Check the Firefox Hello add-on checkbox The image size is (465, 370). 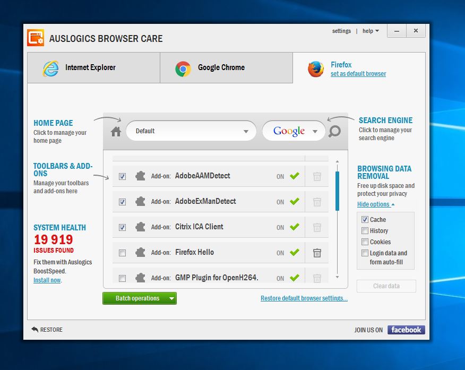point(122,253)
